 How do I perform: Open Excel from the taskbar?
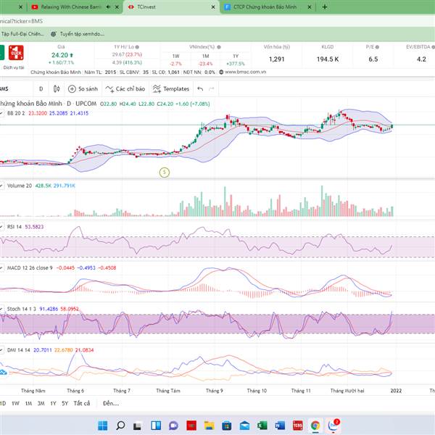click(x=262, y=426)
